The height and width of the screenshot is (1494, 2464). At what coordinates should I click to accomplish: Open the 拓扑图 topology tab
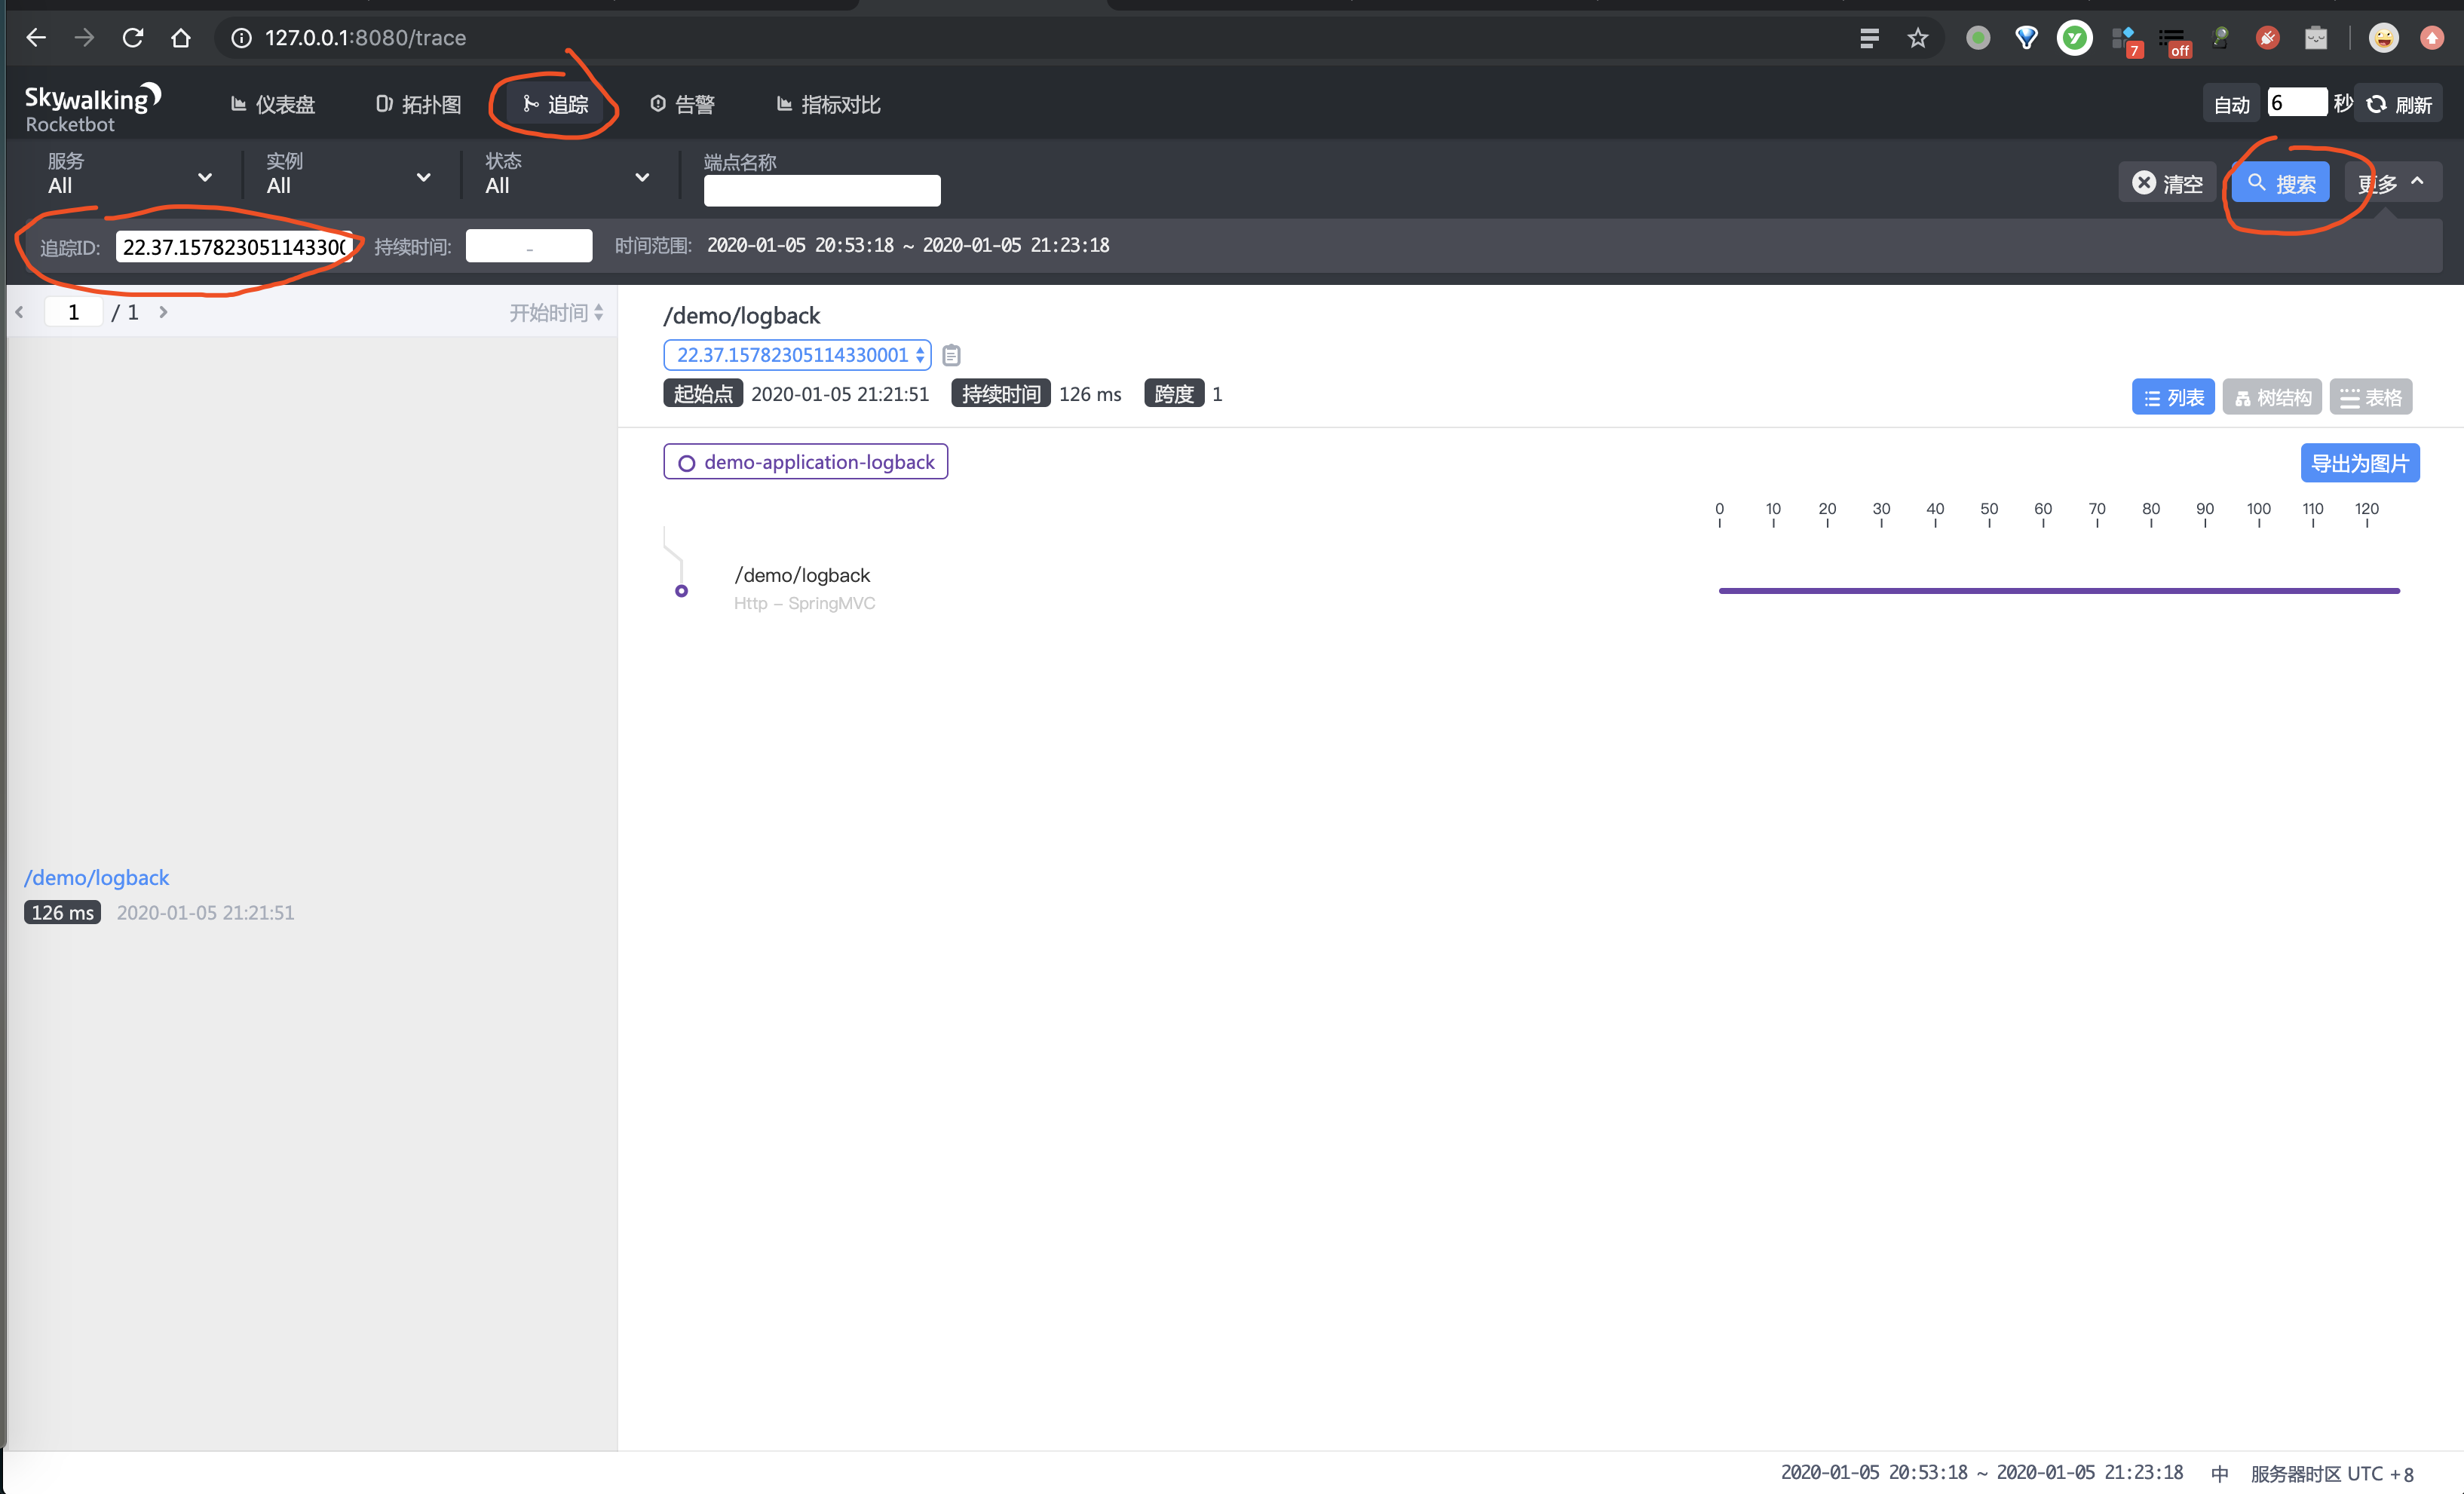tap(418, 104)
